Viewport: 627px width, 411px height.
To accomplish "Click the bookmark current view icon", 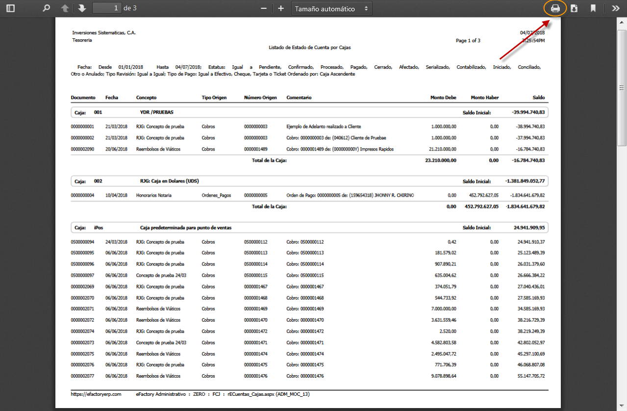I will pyautogui.click(x=593, y=8).
